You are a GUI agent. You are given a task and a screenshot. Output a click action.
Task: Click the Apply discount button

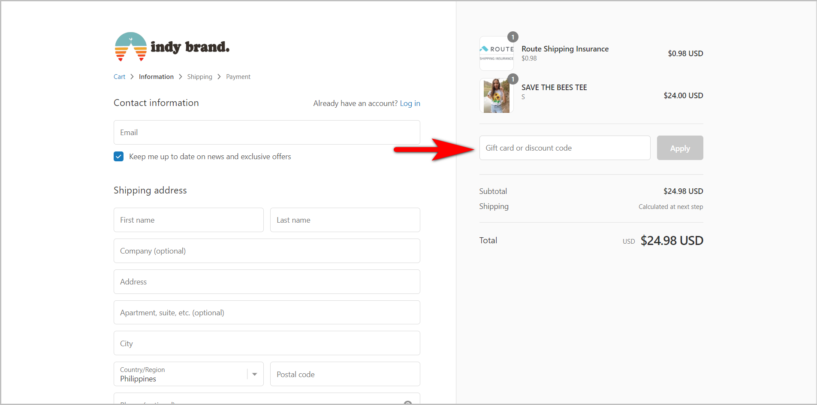point(680,148)
